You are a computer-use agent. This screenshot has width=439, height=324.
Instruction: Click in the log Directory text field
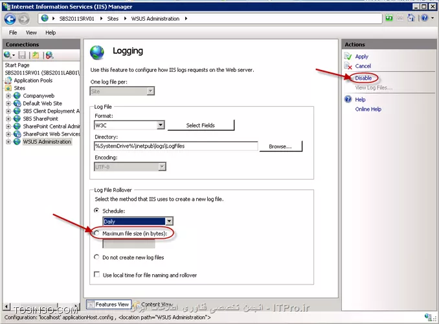[x=176, y=146]
